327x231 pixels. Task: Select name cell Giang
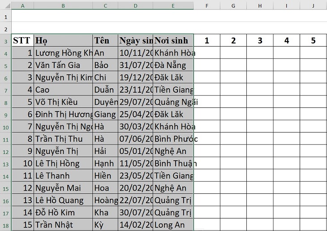click(105, 114)
